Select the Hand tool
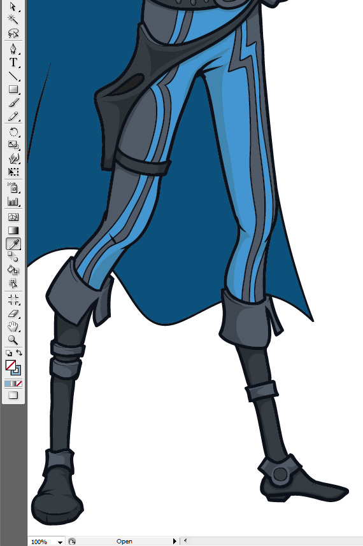This screenshot has width=363, height=546. click(13, 326)
